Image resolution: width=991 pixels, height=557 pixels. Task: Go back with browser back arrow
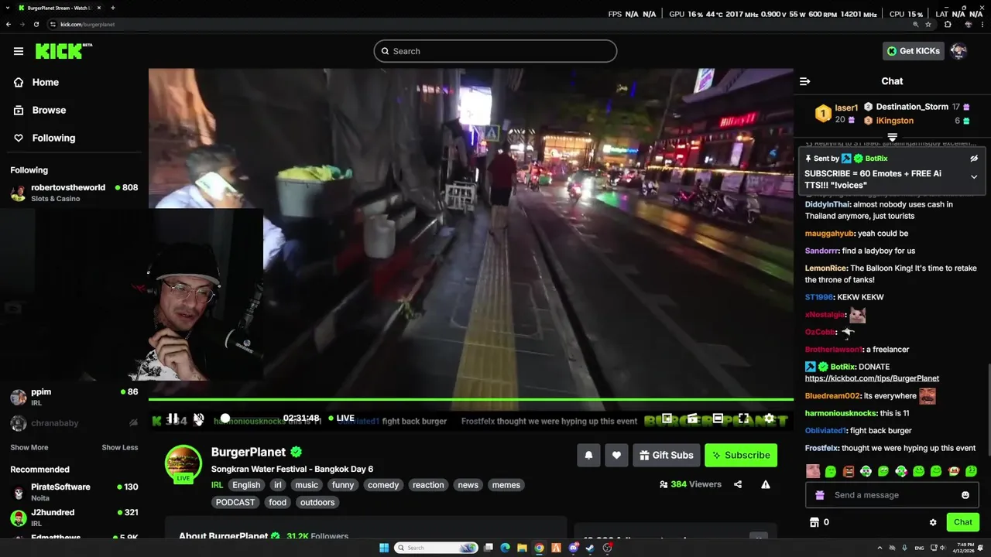(9, 24)
